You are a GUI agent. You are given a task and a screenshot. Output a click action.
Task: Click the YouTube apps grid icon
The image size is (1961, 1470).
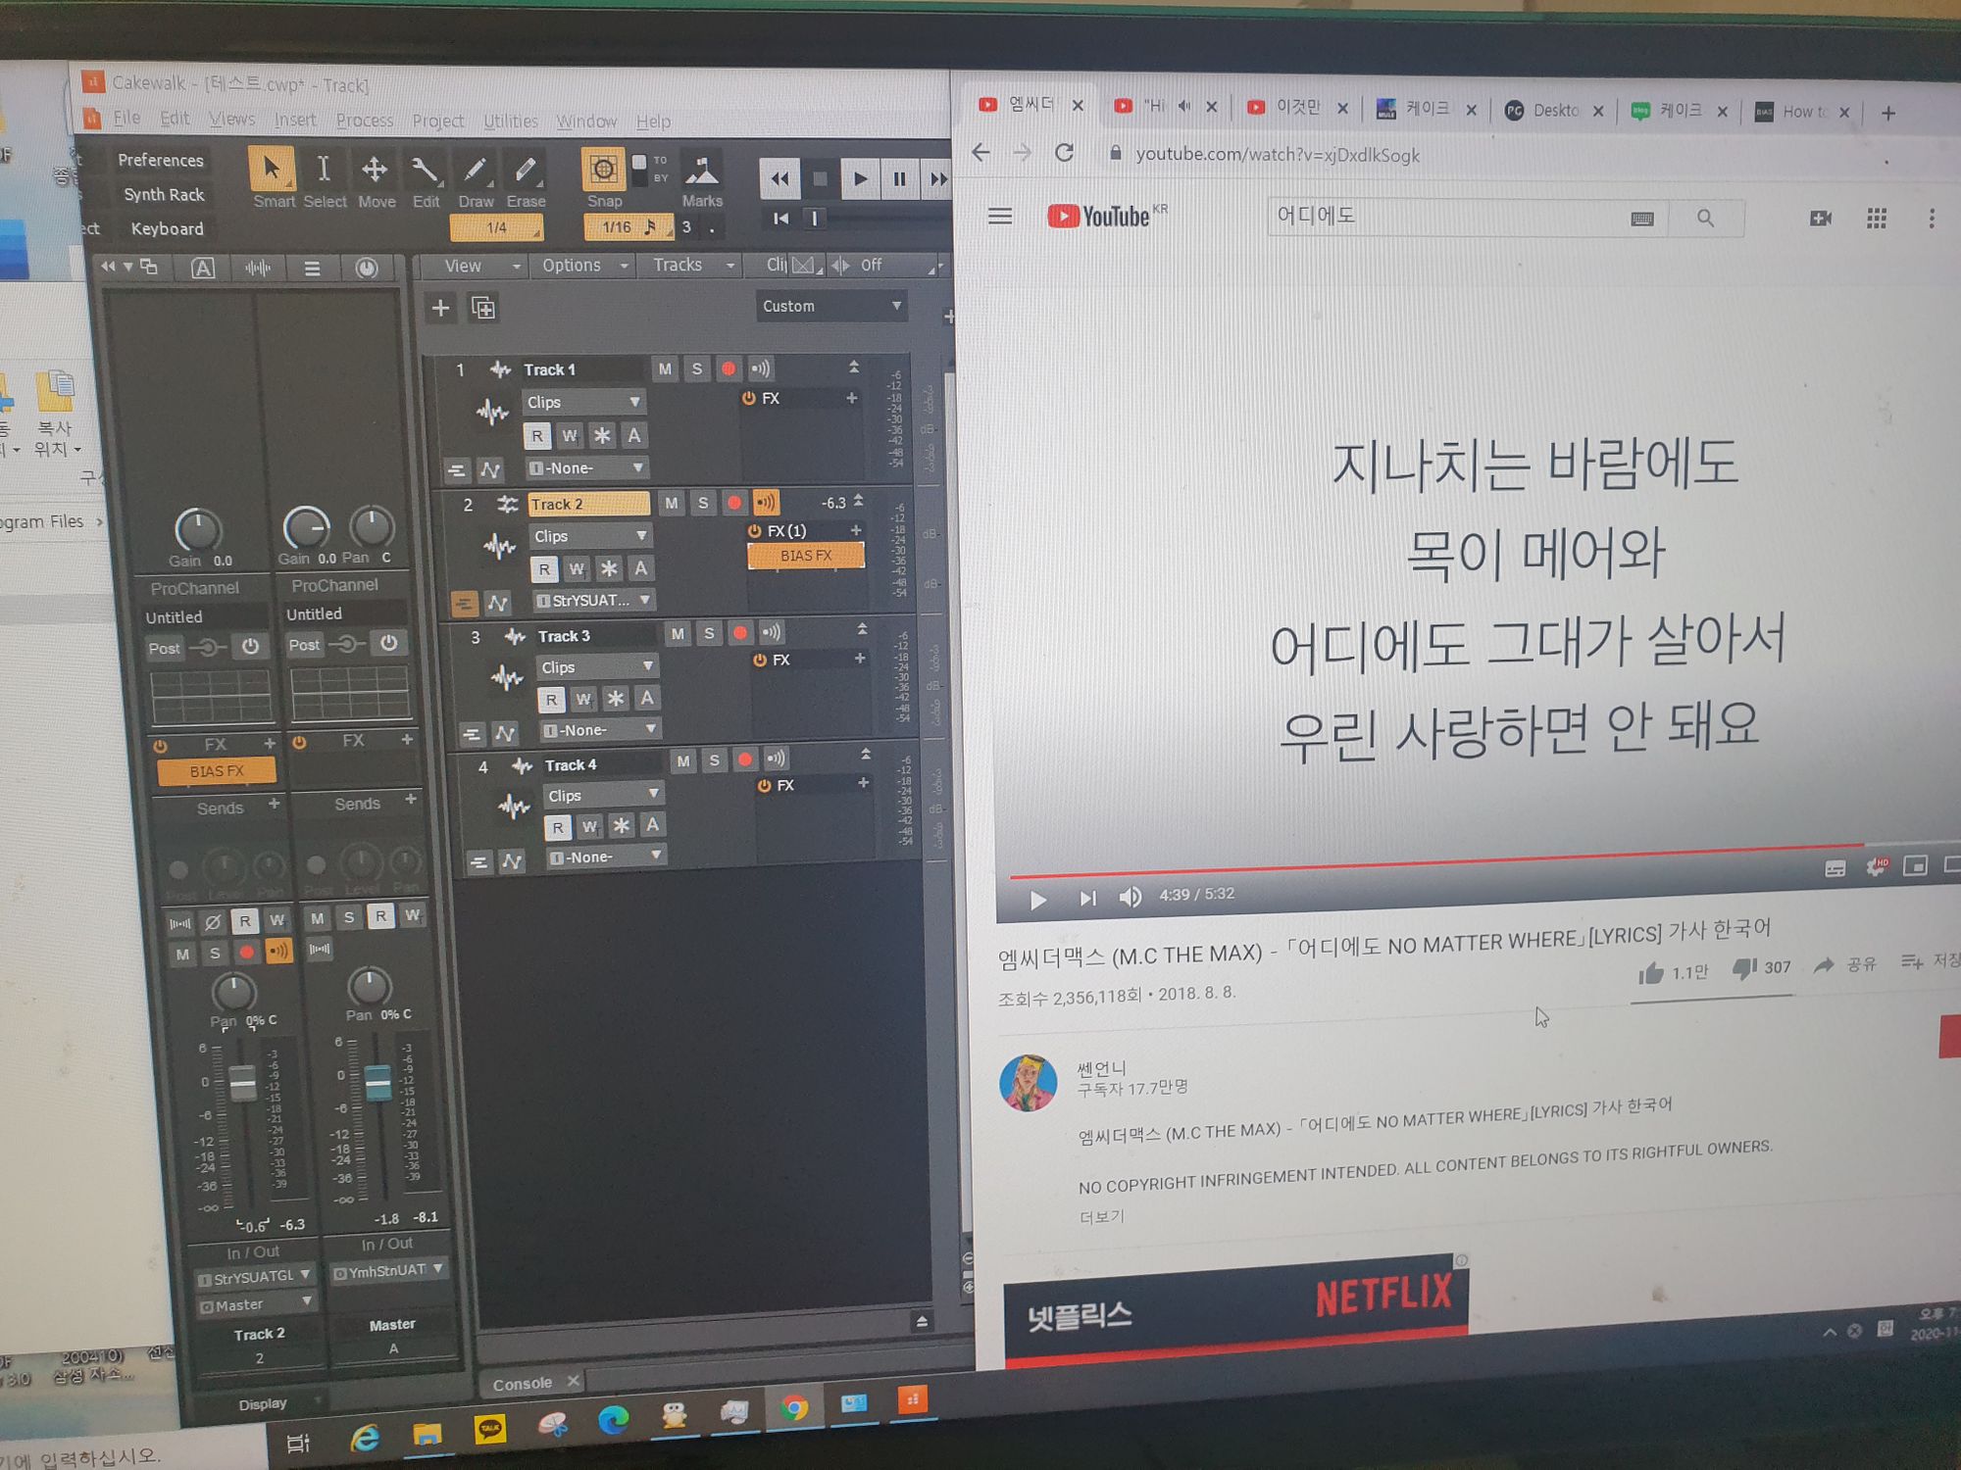(x=1878, y=219)
